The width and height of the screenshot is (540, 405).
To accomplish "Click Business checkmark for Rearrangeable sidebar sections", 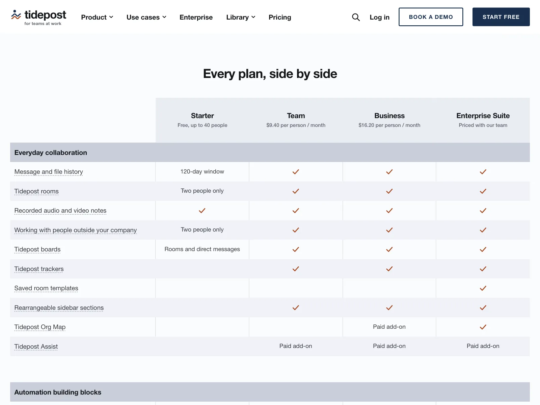I will (x=389, y=308).
